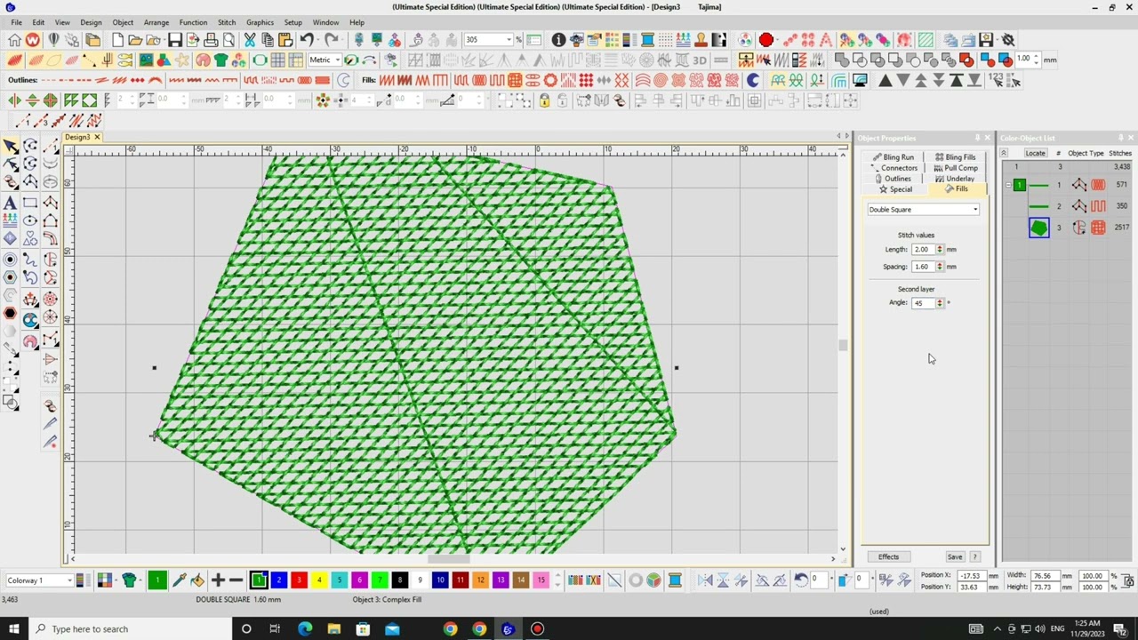Screen dimensions: 1138x640
Task: Click the info icon in the top toolbar
Action: tap(558, 40)
